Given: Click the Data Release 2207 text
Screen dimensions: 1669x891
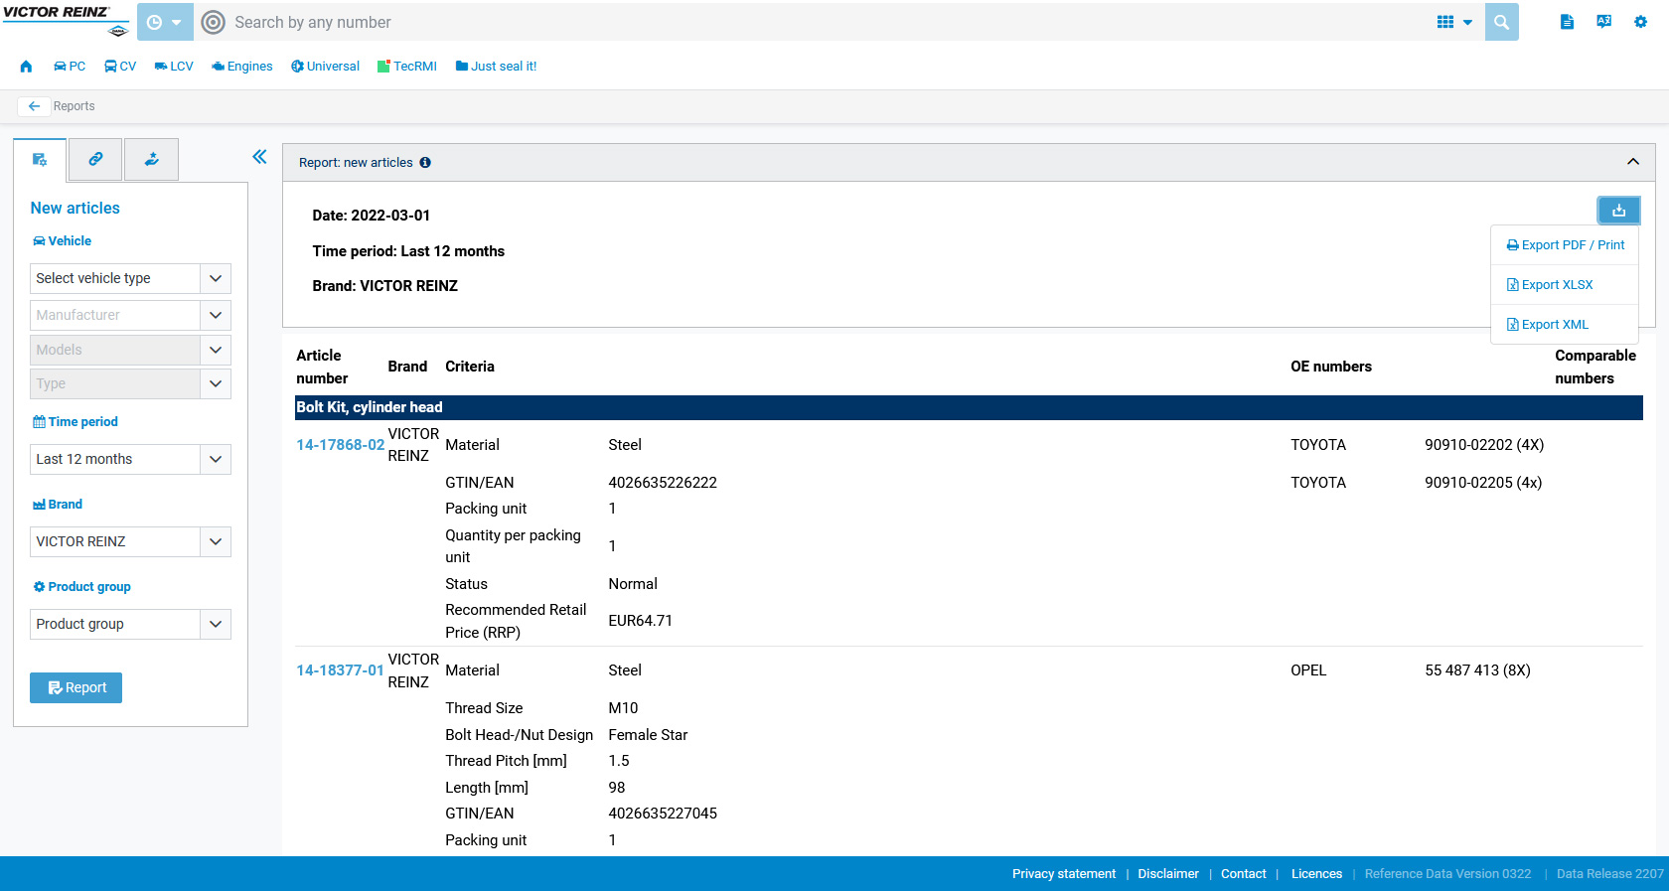Looking at the screenshot, I should pos(1609,874).
